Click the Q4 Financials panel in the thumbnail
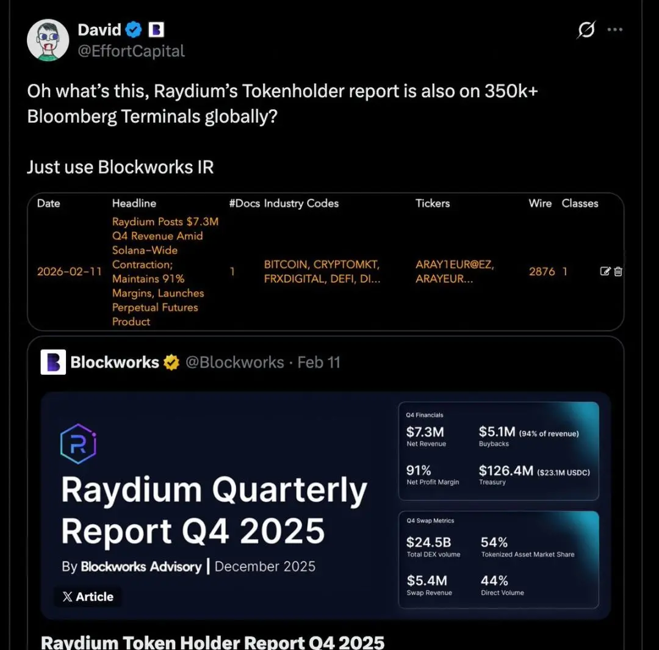The height and width of the screenshot is (650, 659). point(499,450)
